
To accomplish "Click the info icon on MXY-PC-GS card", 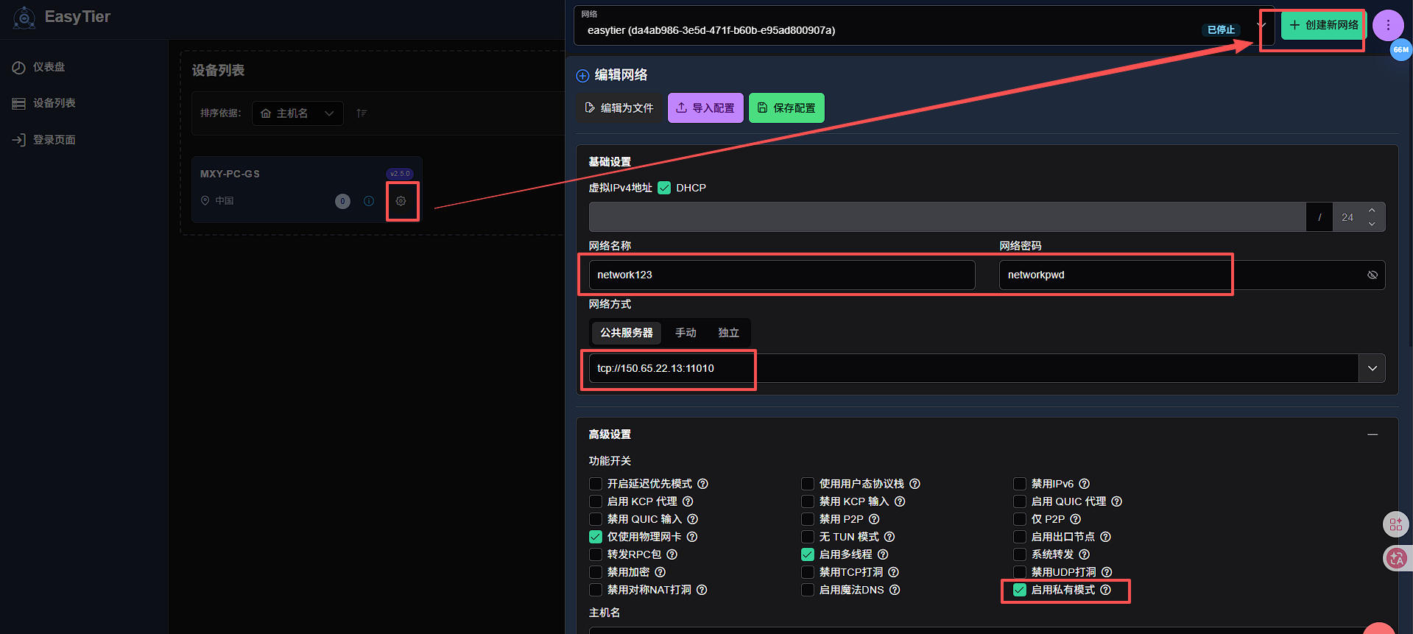I will point(369,201).
